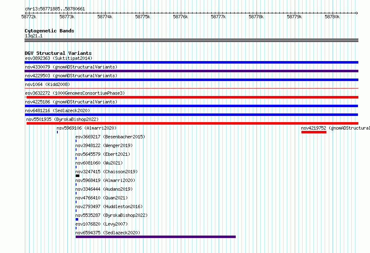The image size is (370, 253).
Task: Click the 58775k ruler position
Action: [x=143, y=17]
